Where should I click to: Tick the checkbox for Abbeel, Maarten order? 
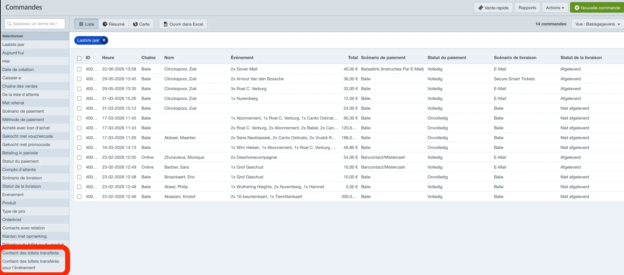coord(79,138)
